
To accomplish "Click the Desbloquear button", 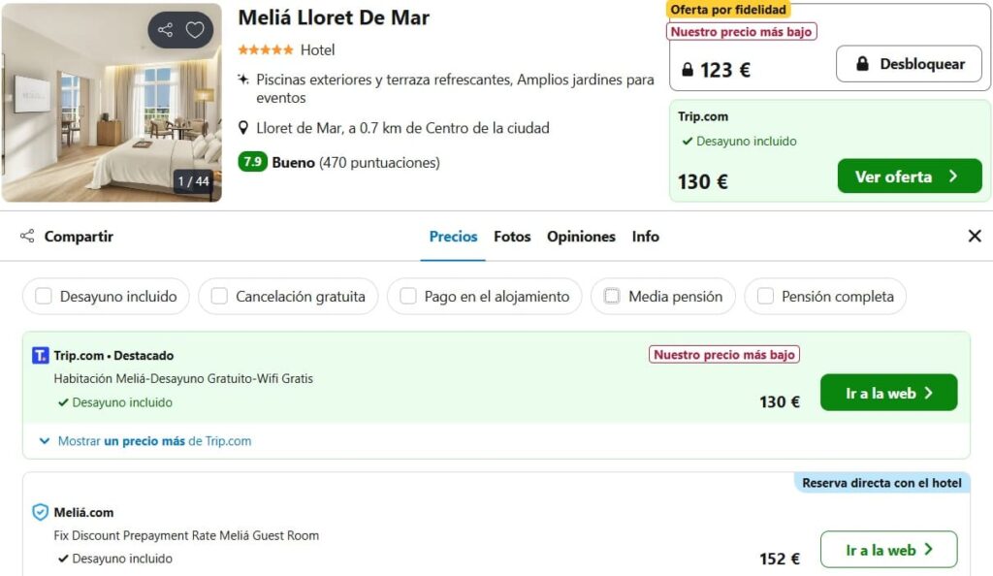I will tap(909, 64).
